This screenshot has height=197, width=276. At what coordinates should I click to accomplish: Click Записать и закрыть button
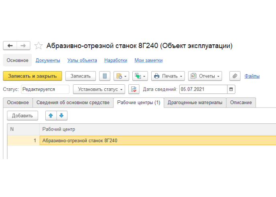pyautogui.click(x=32, y=76)
